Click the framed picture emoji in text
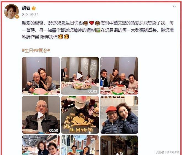182x155 pixels. [98, 30]
